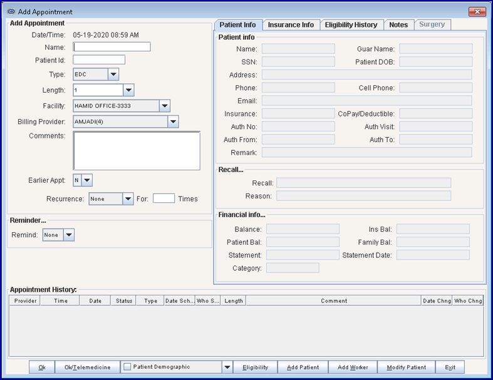This screenshot has height=380, width=493.
Task: Click the date/time text 05-19-2020 08:59 AM
Action: (106, 35)
